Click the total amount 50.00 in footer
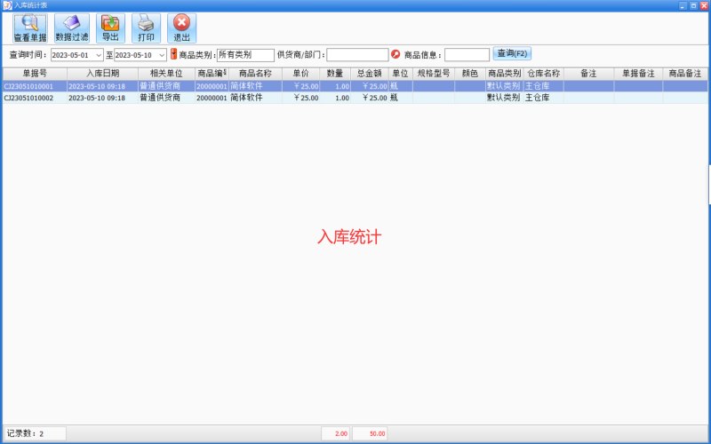The image size is (711, 444). 370,433
